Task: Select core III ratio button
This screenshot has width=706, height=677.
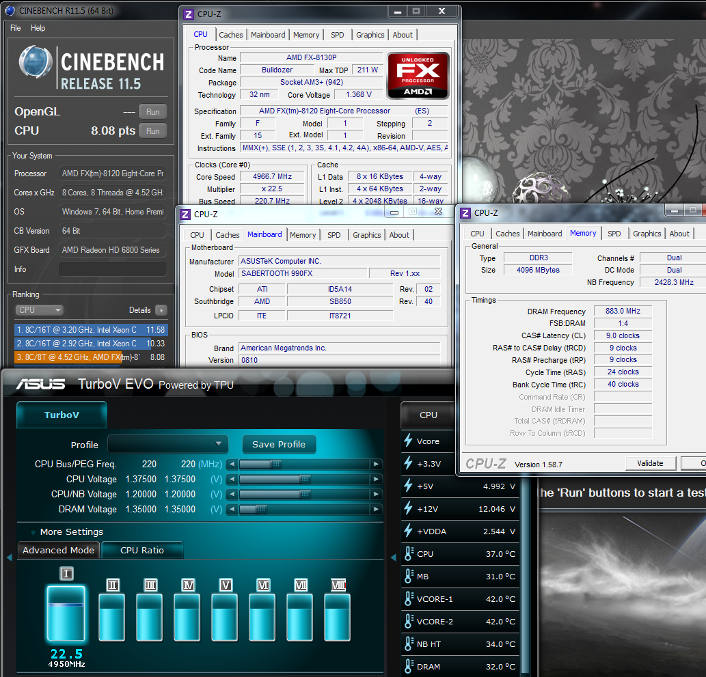Action: pyautogui.click(x=150, y=585)
